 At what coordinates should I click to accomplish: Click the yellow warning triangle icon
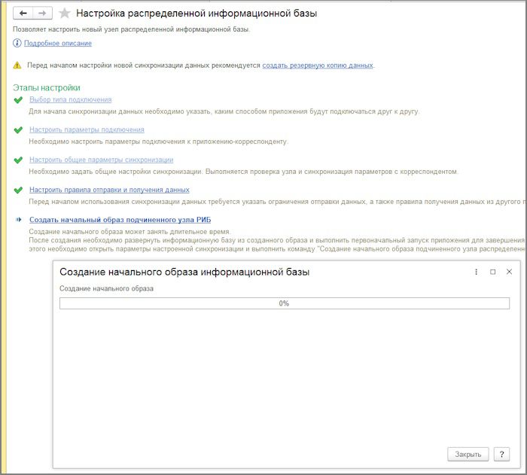[17, 65]
